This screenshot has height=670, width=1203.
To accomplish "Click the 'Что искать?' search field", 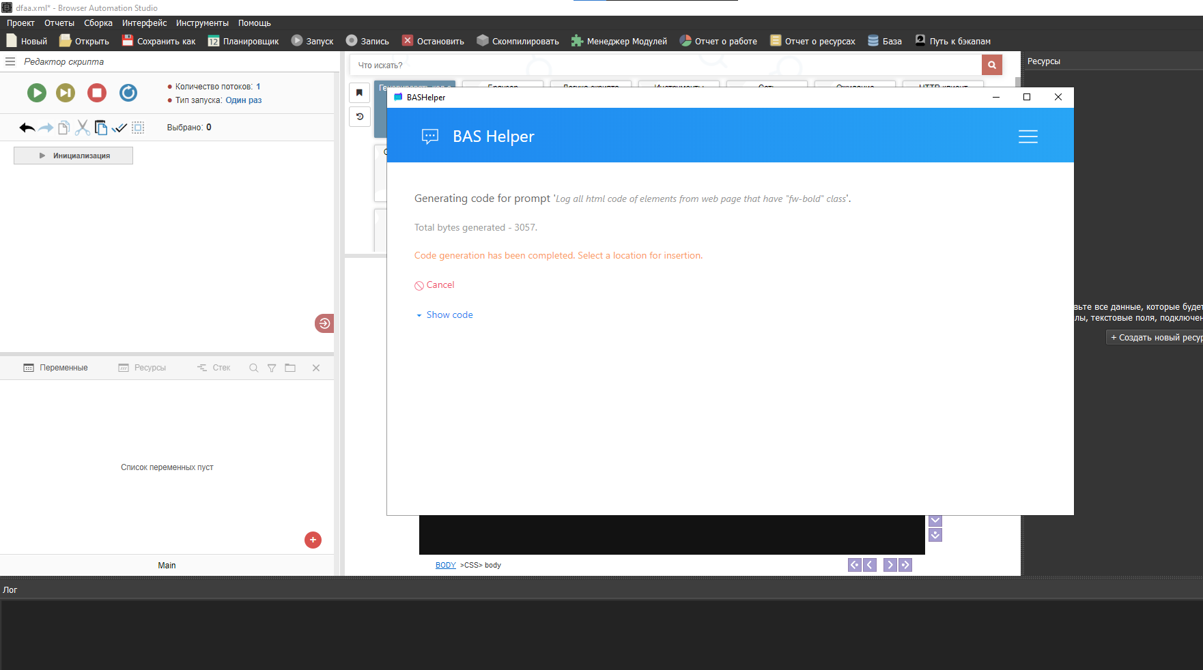I will pos(666,65).
